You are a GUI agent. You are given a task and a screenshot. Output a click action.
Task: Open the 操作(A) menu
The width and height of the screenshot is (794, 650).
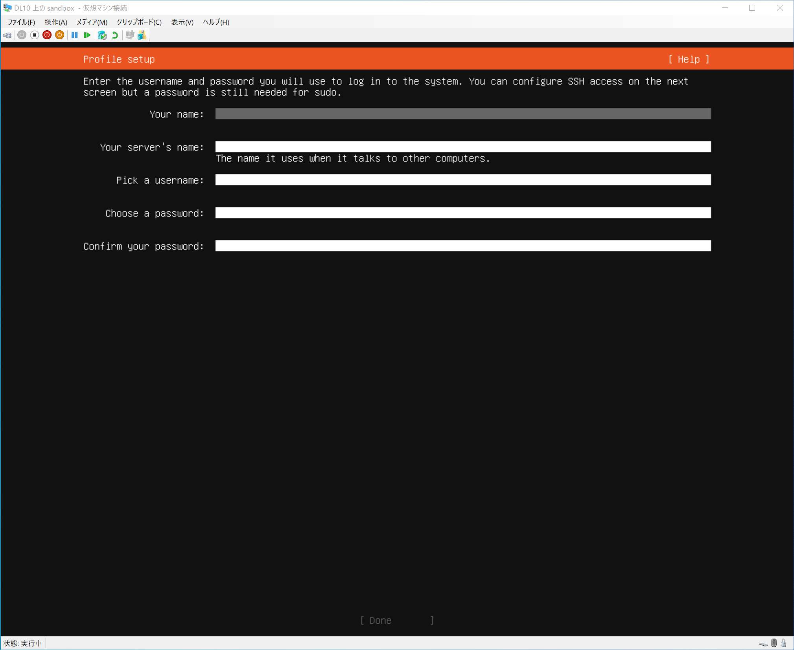[x=56, y=22]
